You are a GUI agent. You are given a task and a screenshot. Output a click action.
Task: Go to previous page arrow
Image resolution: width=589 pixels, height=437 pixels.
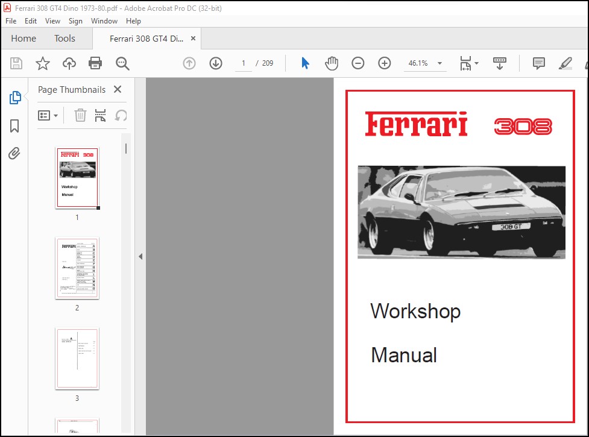pos(189,63)
